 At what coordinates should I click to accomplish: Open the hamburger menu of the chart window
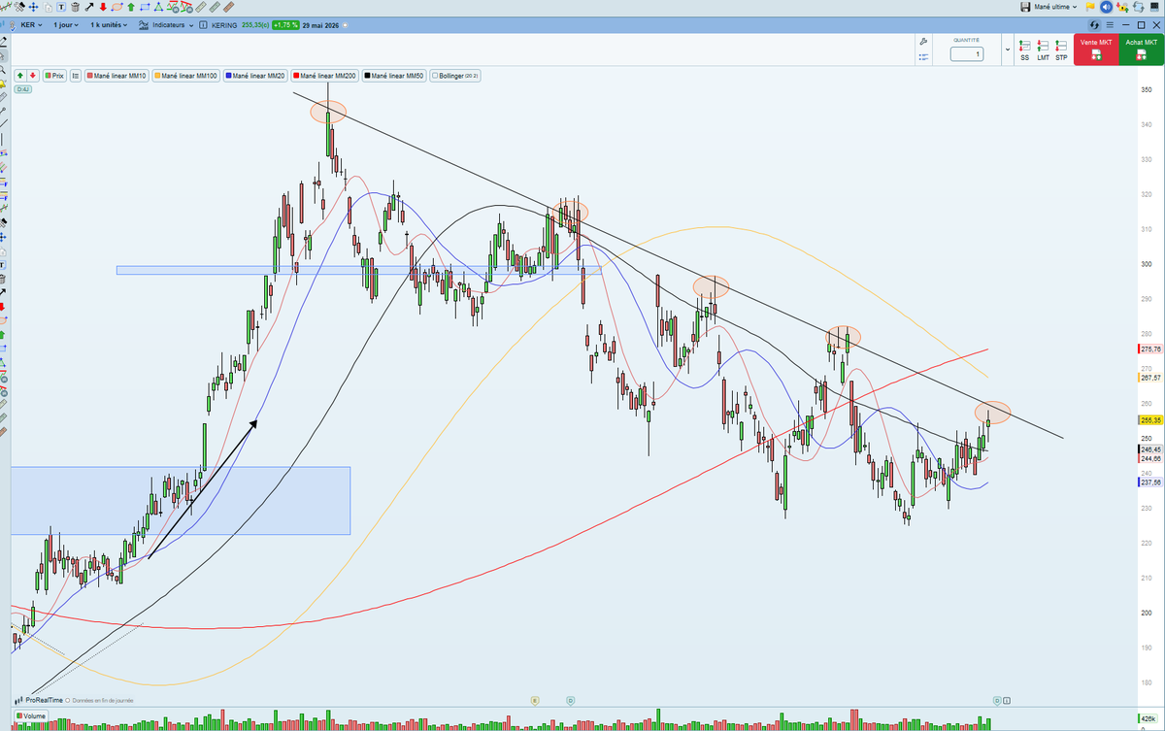tap(1110, 25)
